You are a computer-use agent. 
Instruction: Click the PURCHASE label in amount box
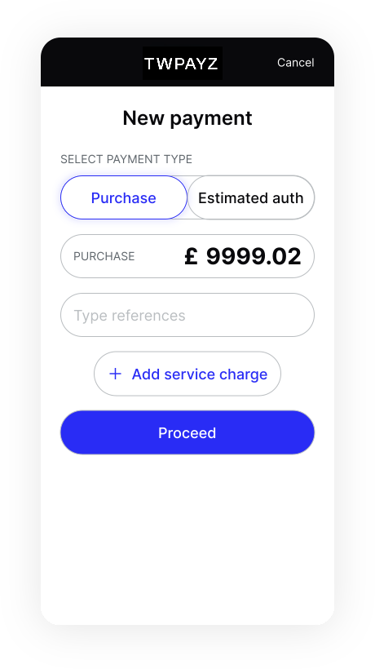point(104,256)
